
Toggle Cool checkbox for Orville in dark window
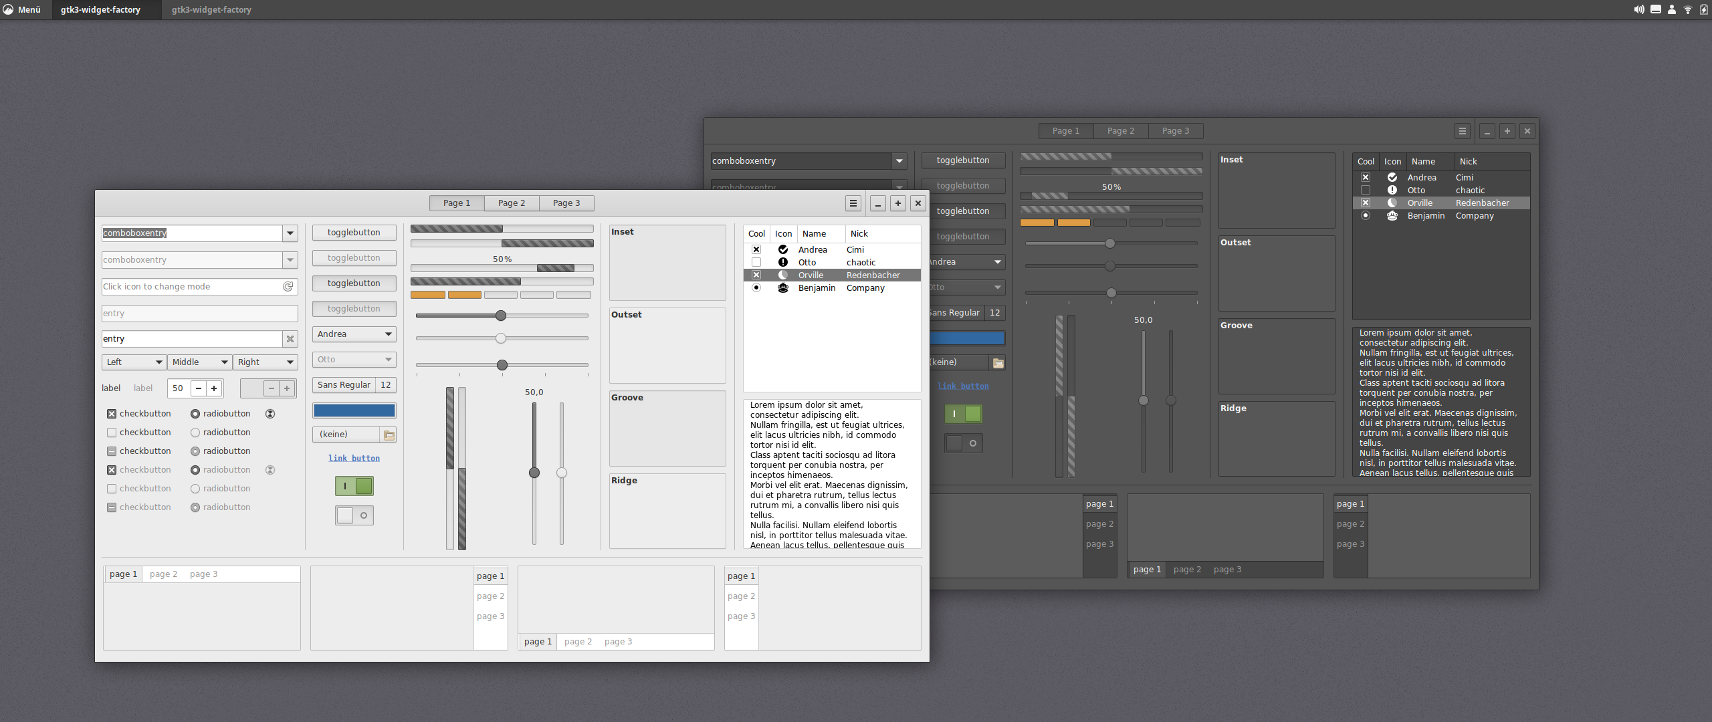(x=1366, y=203)
